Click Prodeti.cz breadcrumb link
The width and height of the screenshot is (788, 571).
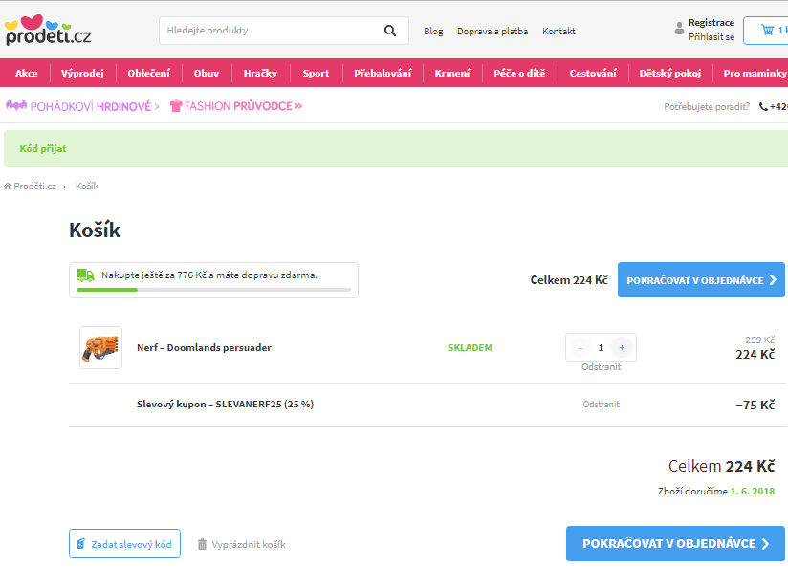(x=34, y=186)
